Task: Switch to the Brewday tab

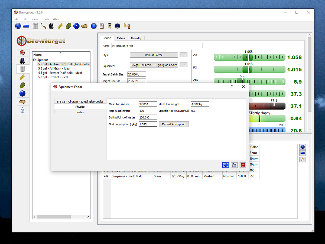Action: click(136, 38)
